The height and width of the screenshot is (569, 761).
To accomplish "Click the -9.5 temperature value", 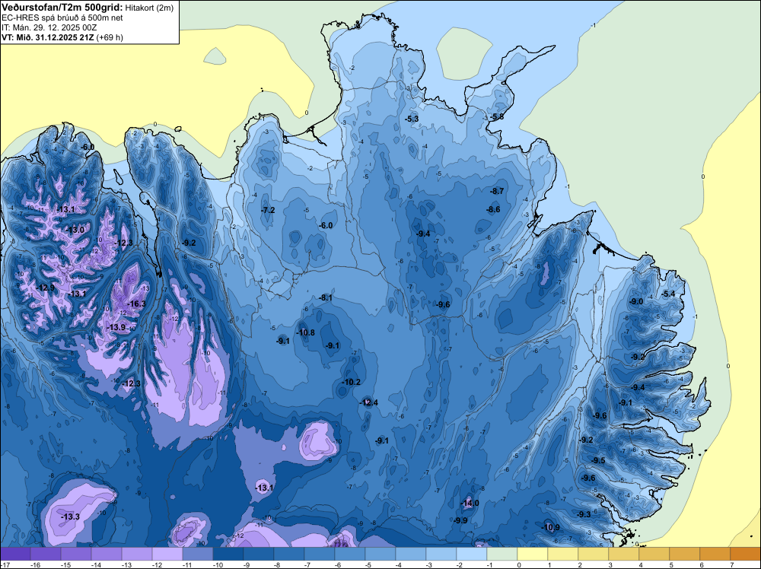I will pyautogui.click(x=598, y=460).
